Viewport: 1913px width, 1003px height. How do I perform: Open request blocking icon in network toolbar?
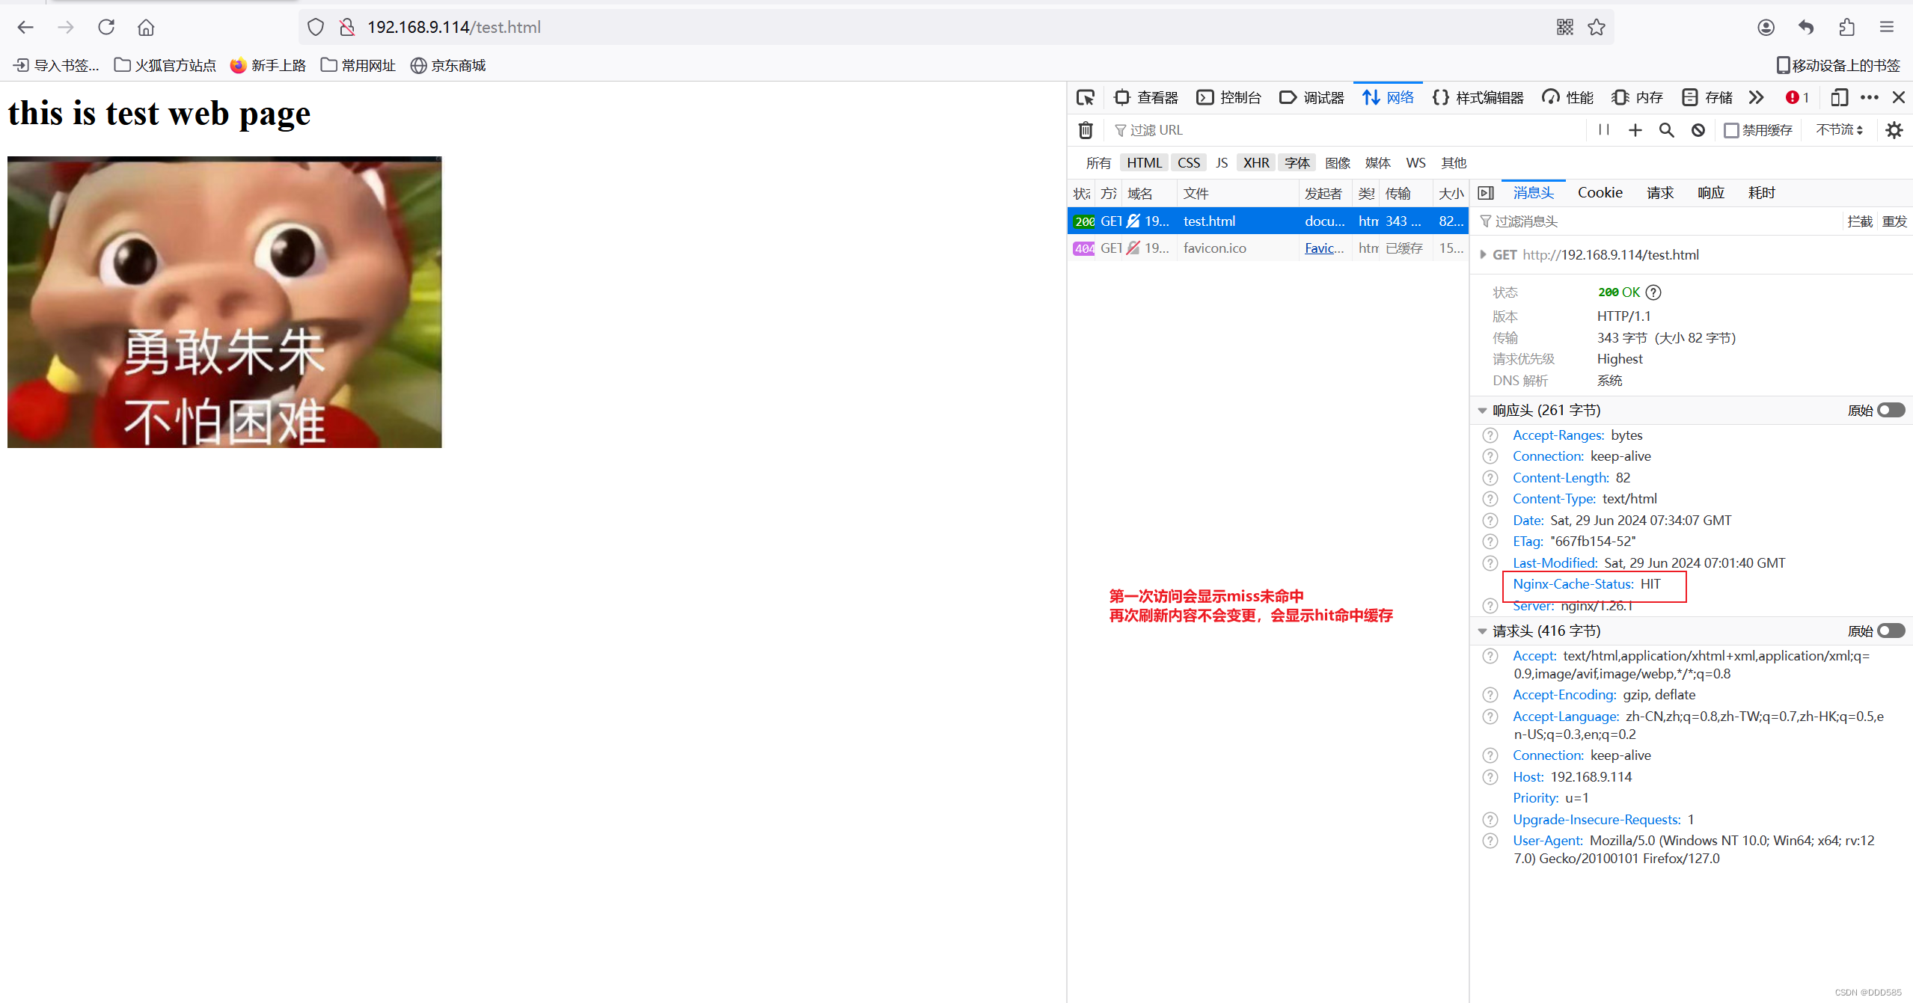click(x=1698, y=130)
